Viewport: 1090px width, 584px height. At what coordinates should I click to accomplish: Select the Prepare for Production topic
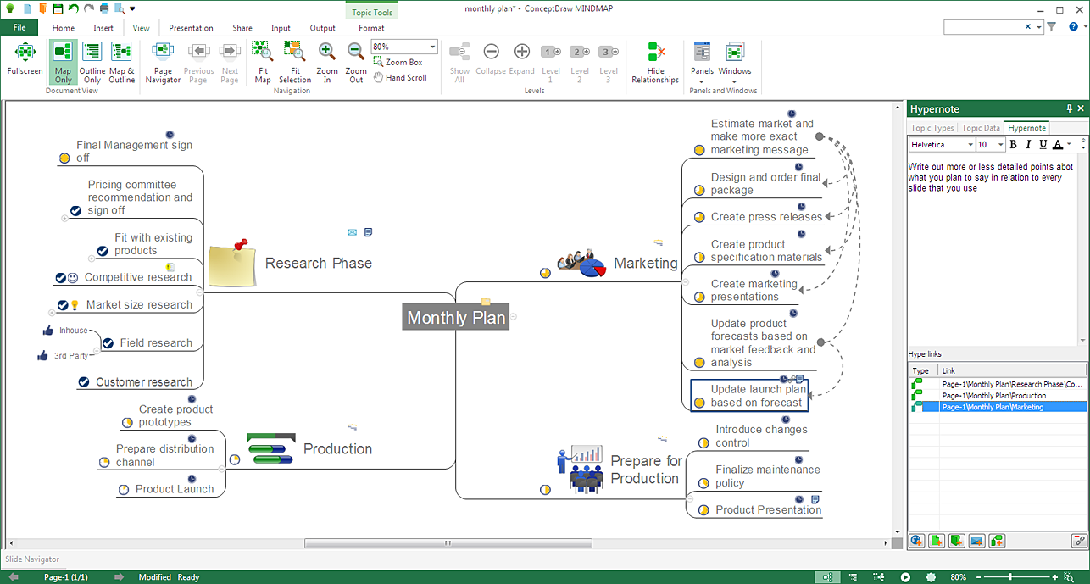646,470
